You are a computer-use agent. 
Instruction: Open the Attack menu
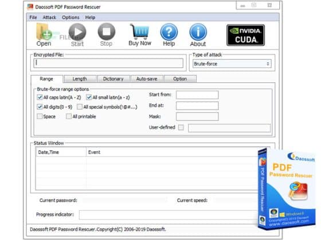coord(49,17)
